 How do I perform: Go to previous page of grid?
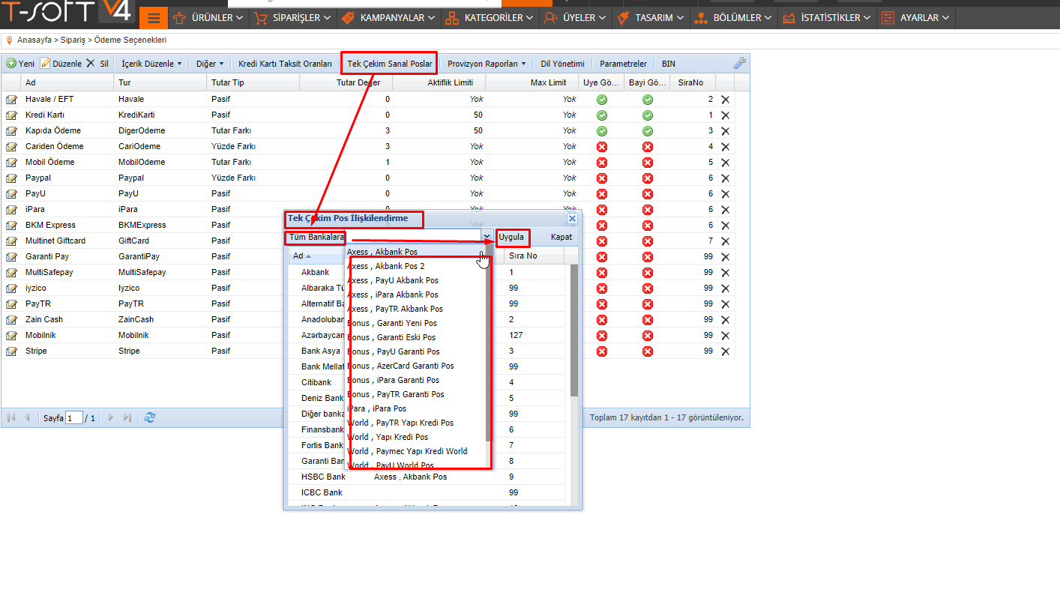[28, 417]
